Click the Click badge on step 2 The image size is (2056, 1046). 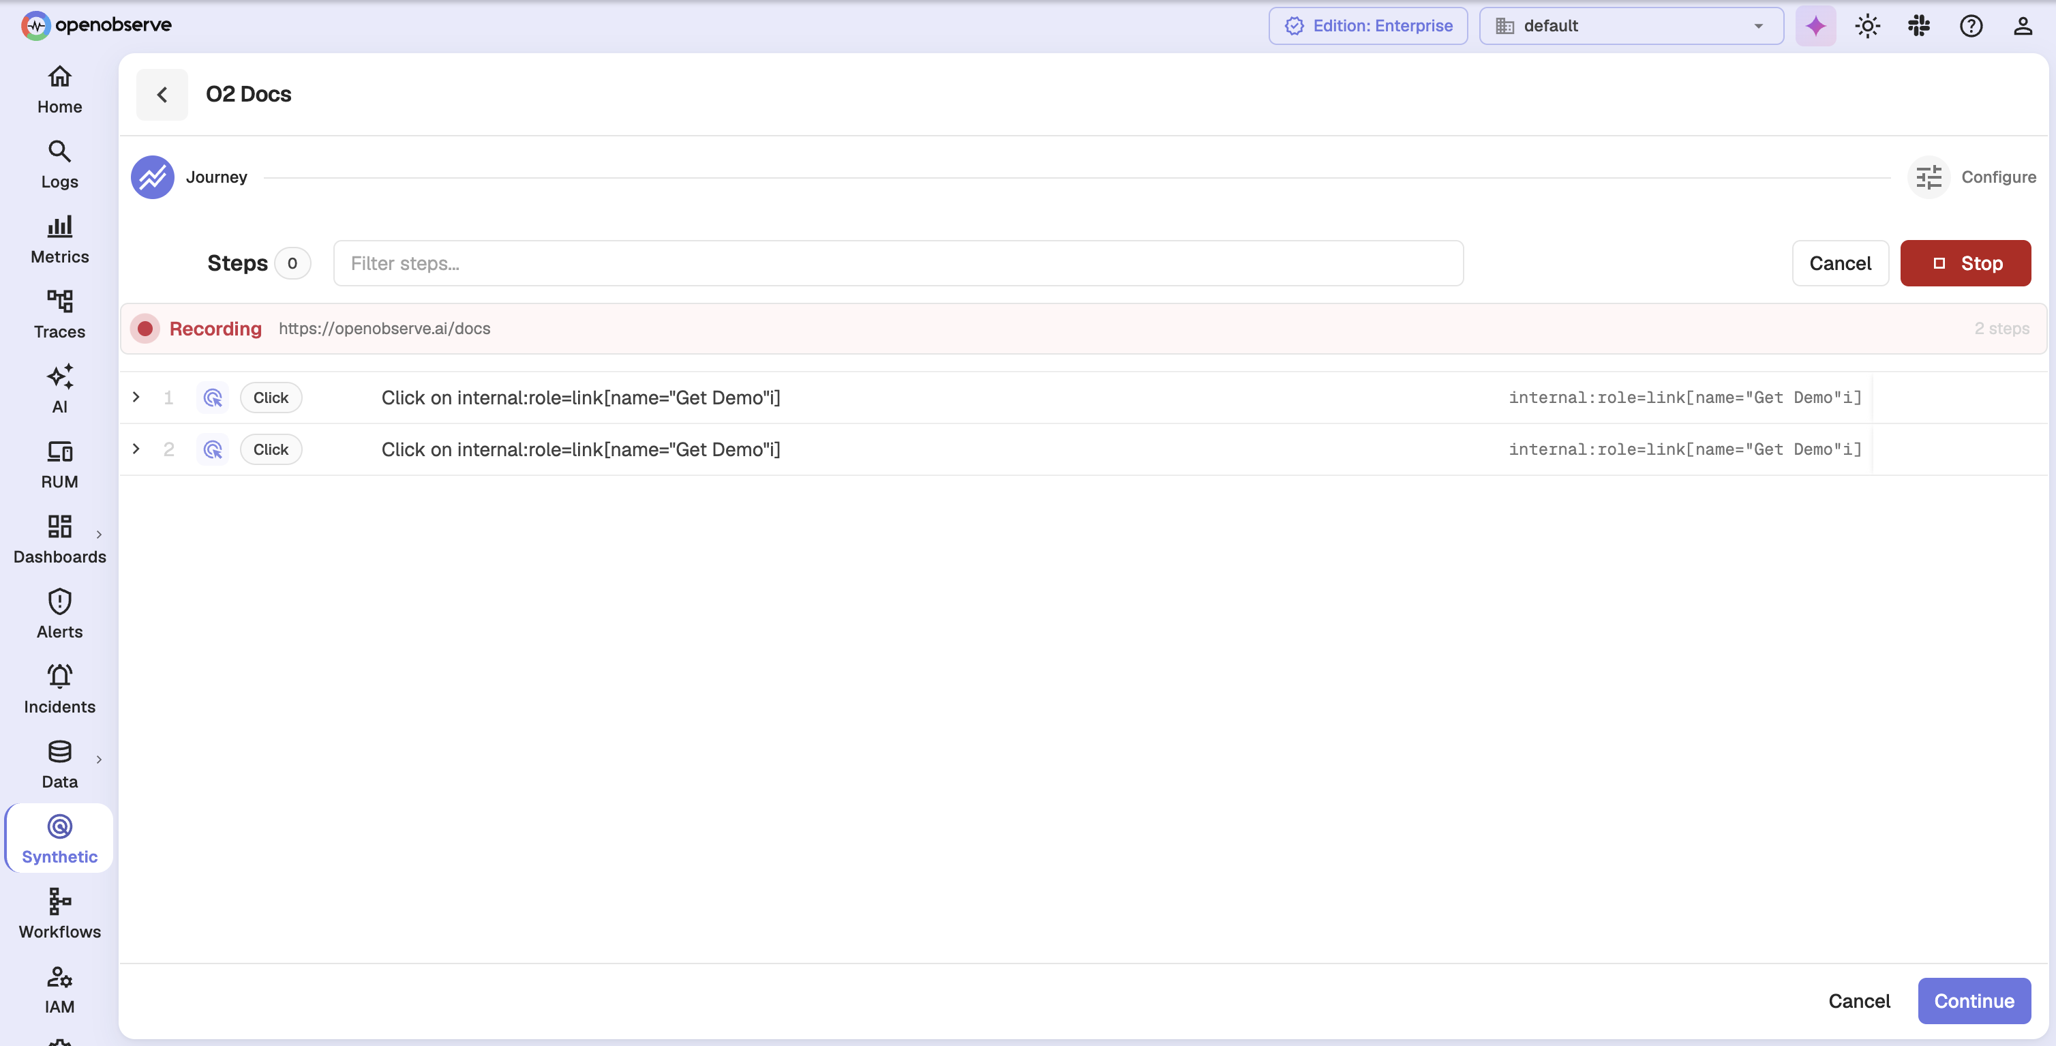[x=271, y=449]
